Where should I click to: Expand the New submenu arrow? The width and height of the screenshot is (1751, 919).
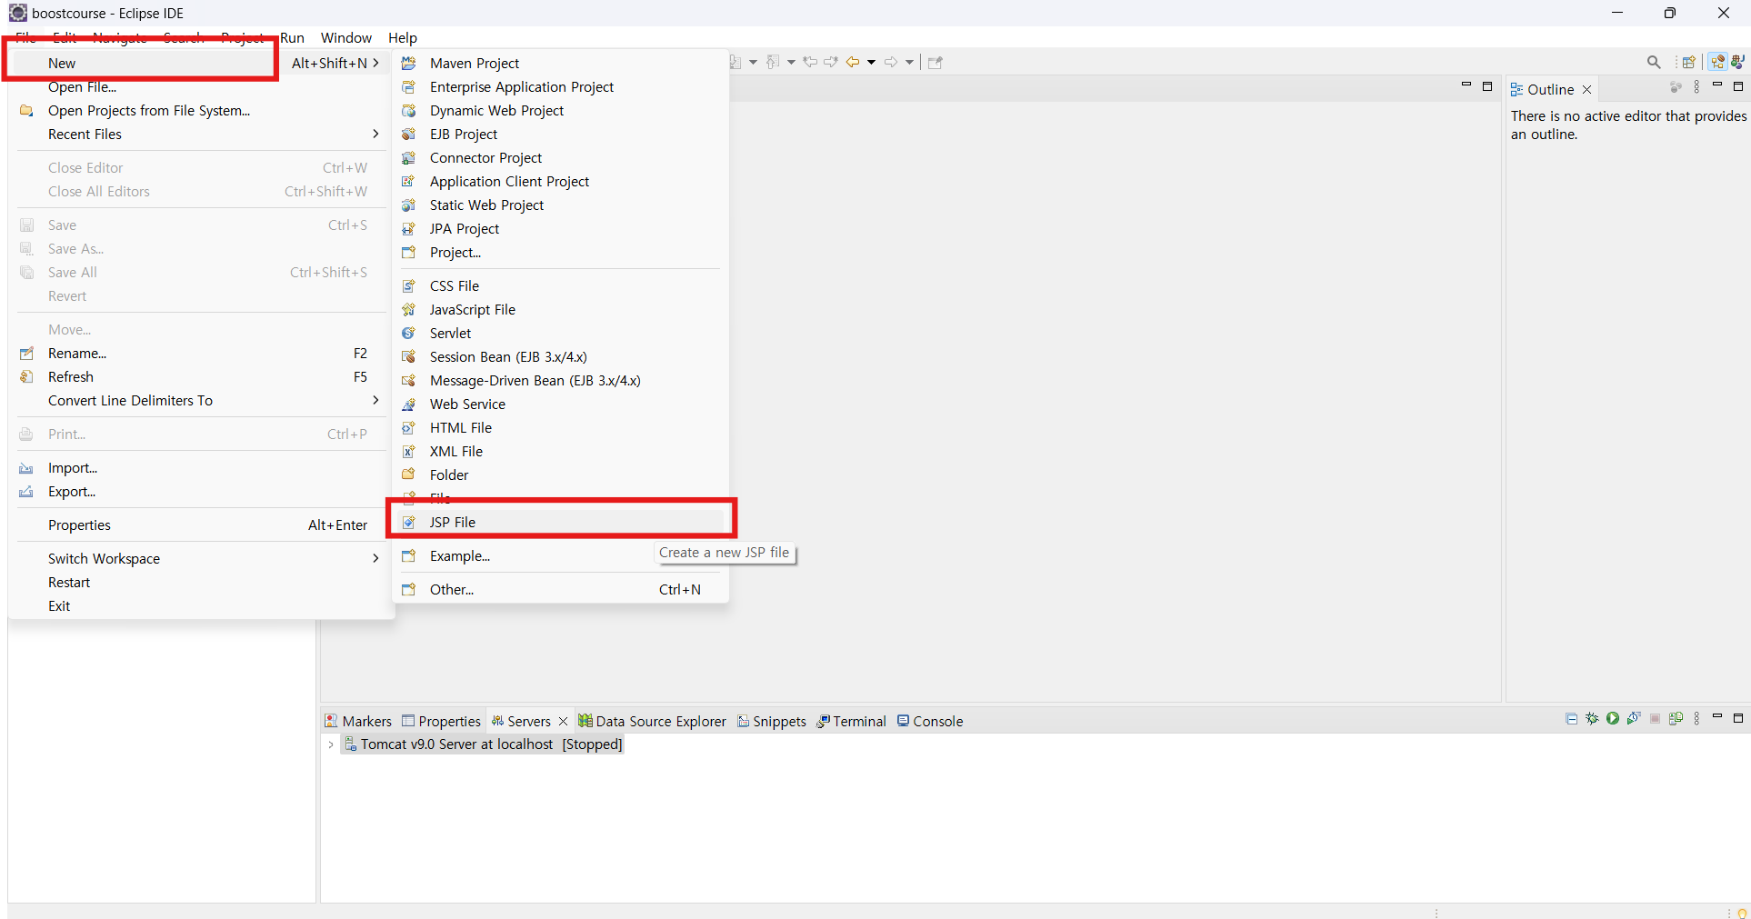(375, 63)
